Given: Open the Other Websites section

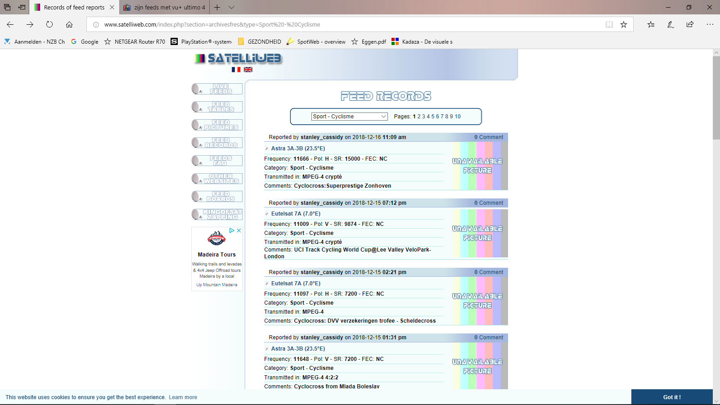Looking at the screenshot, I should point(220,178).
